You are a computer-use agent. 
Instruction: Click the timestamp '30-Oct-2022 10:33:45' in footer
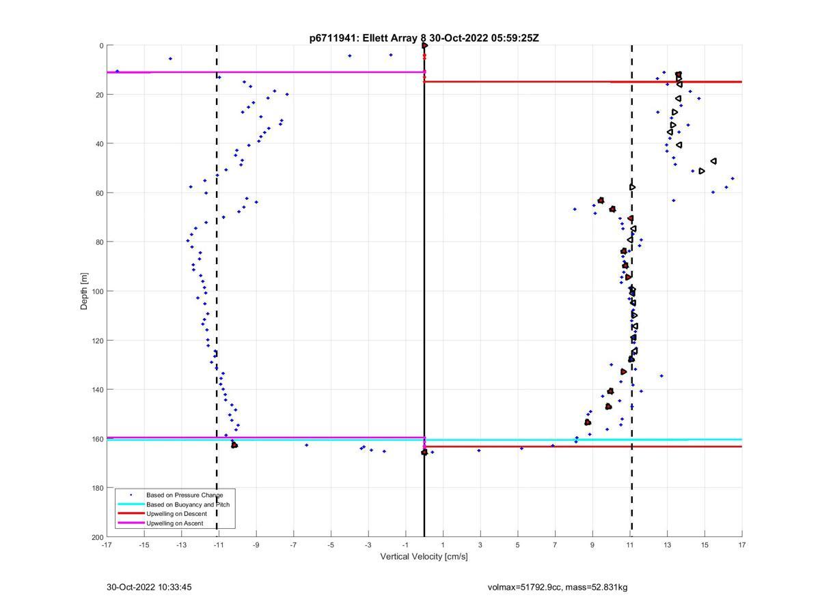(149, 587)
